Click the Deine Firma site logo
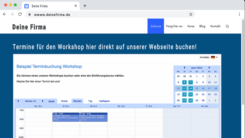 [29, 27]
